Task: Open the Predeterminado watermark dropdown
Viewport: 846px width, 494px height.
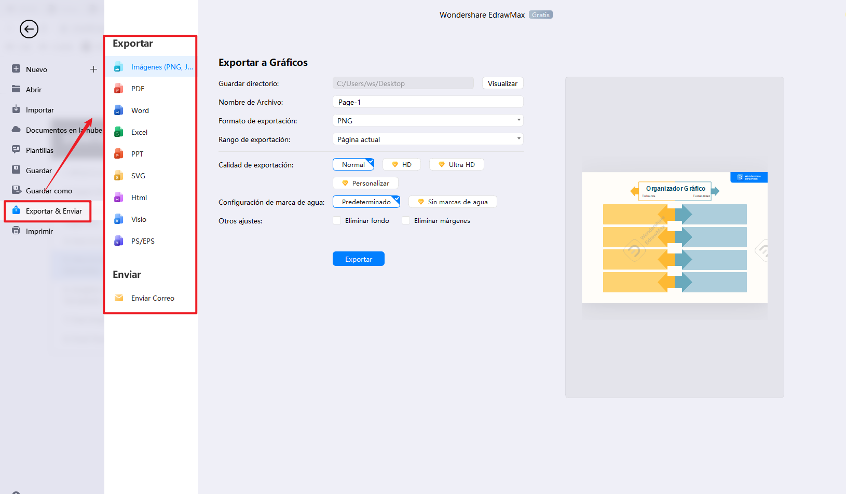Action: coord(366,202)
